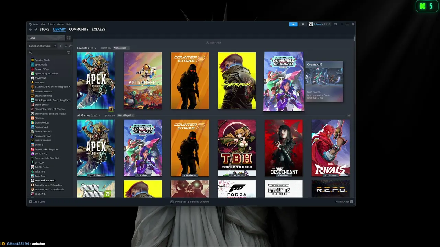The image size is (440, 247).
Task: Switch to Big Picture mode icon
Action: click(335, 24)
